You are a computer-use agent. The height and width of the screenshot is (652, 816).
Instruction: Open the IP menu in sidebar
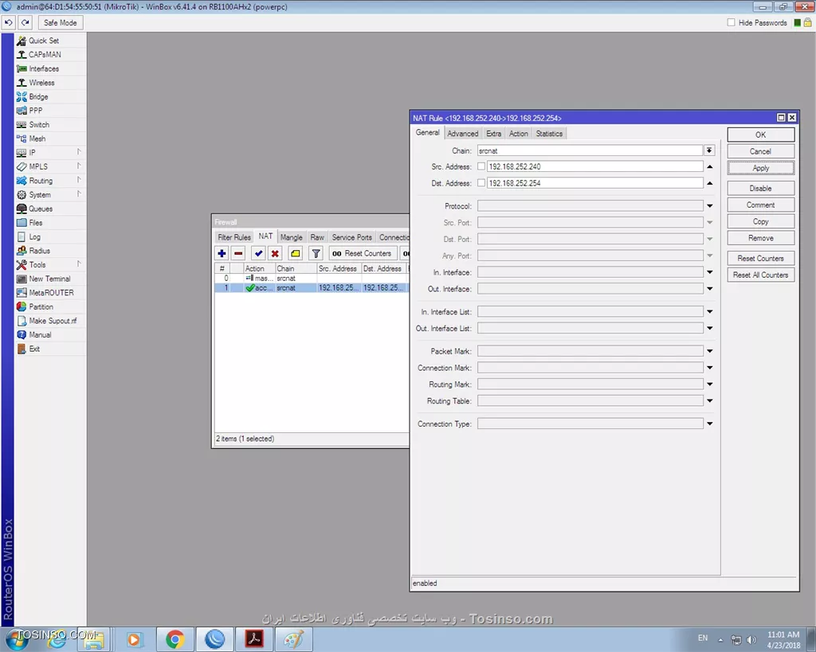(50, 153)
